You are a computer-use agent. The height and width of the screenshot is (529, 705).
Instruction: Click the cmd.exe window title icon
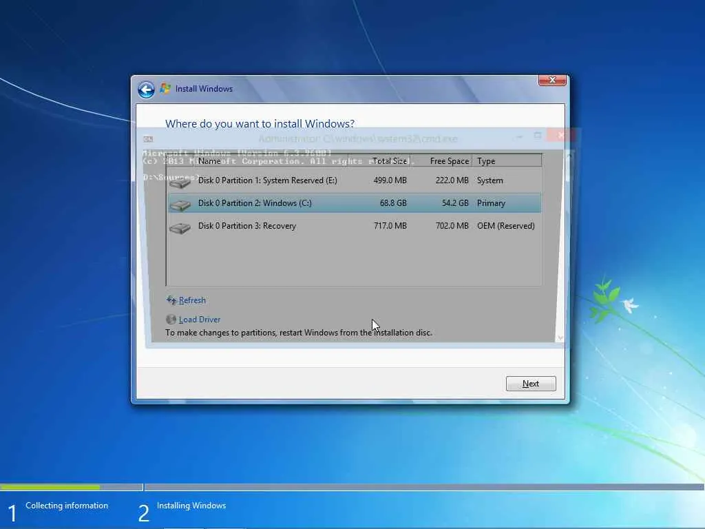tap(148, 139)
